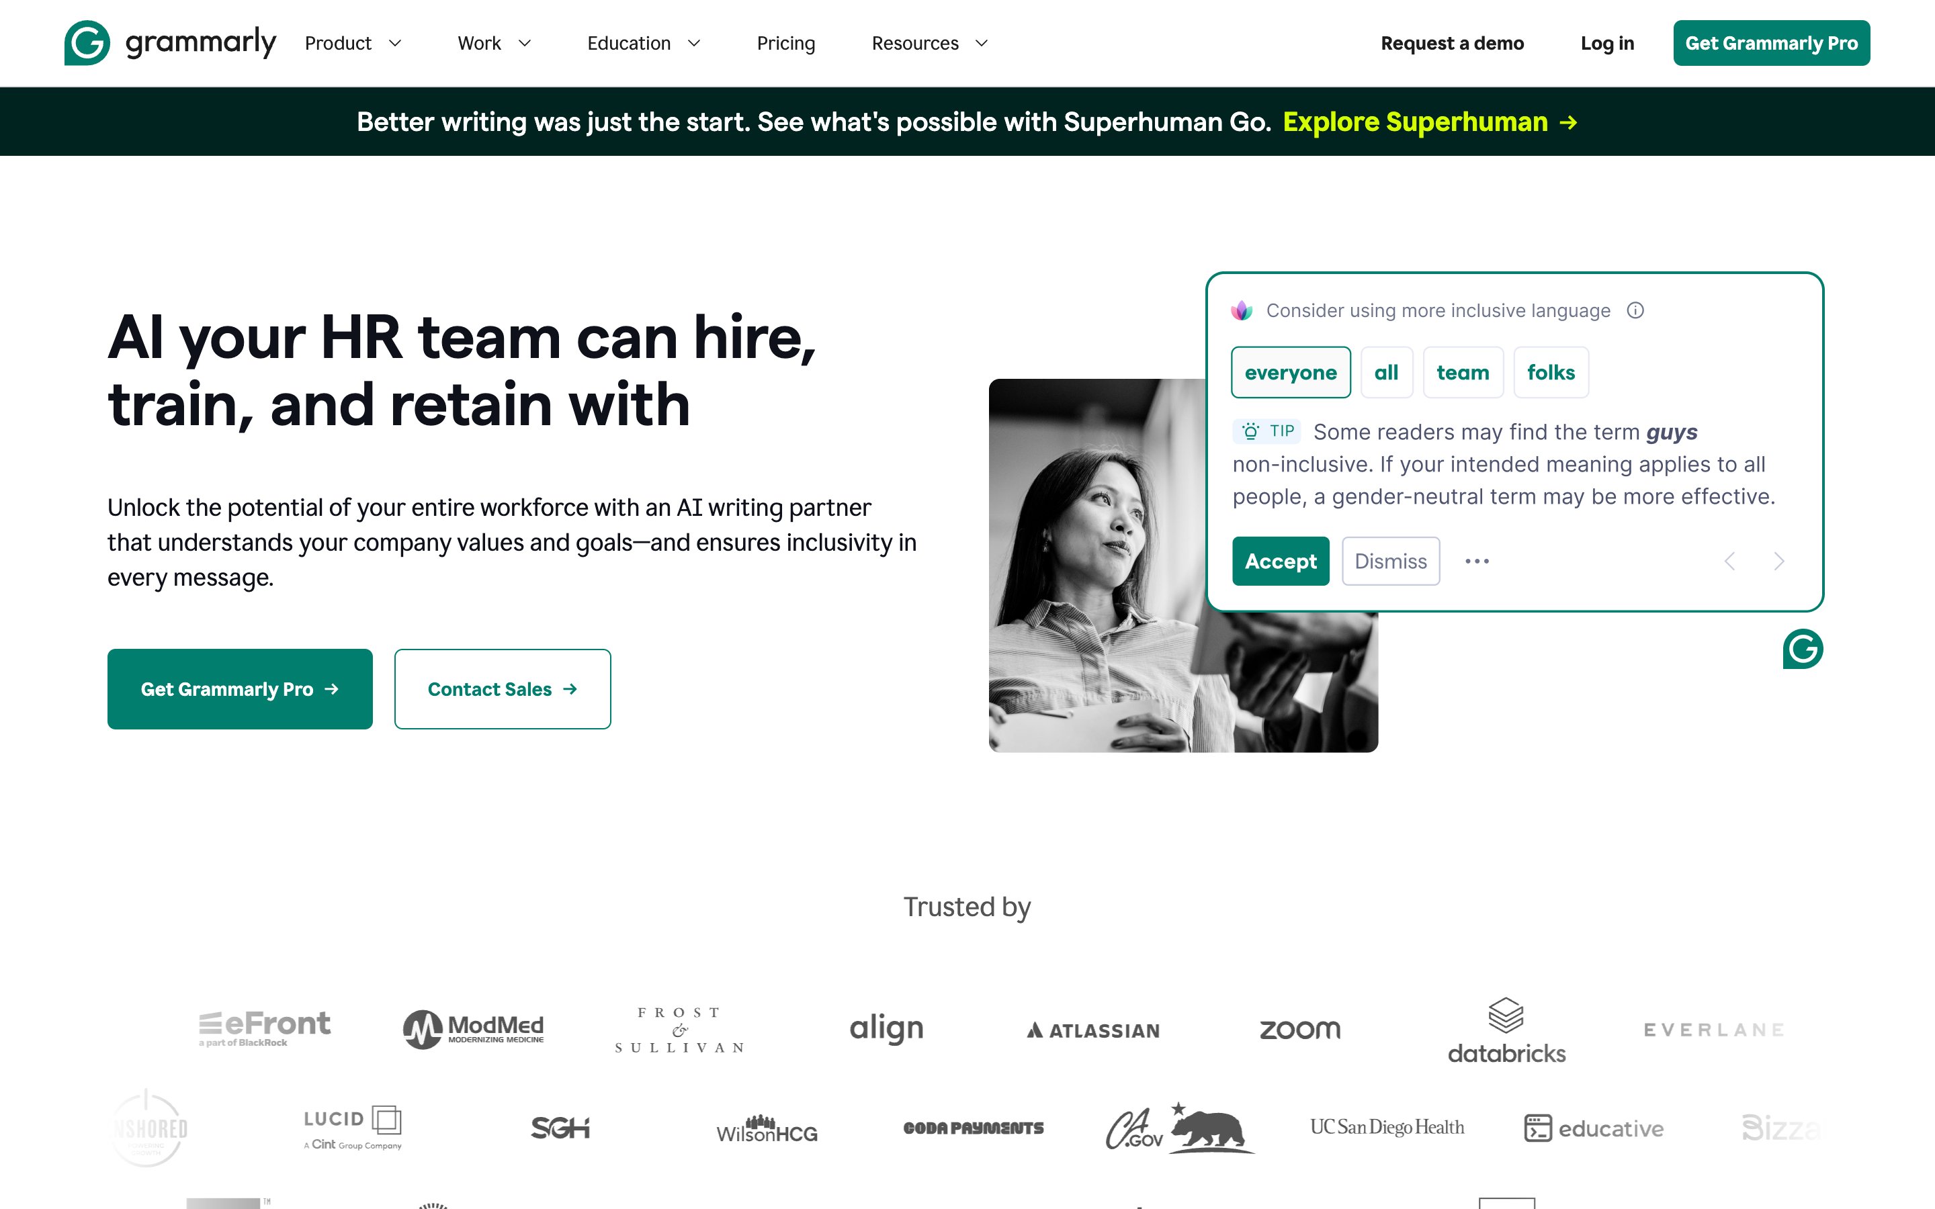
Task: Select the 'everyone' suggestion chip
Action: pos(1291,373)
